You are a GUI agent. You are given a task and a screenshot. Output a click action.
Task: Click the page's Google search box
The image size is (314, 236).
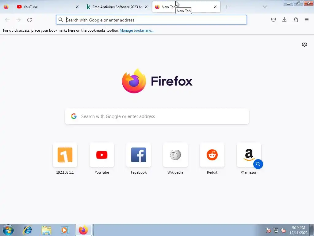[157, 116]
